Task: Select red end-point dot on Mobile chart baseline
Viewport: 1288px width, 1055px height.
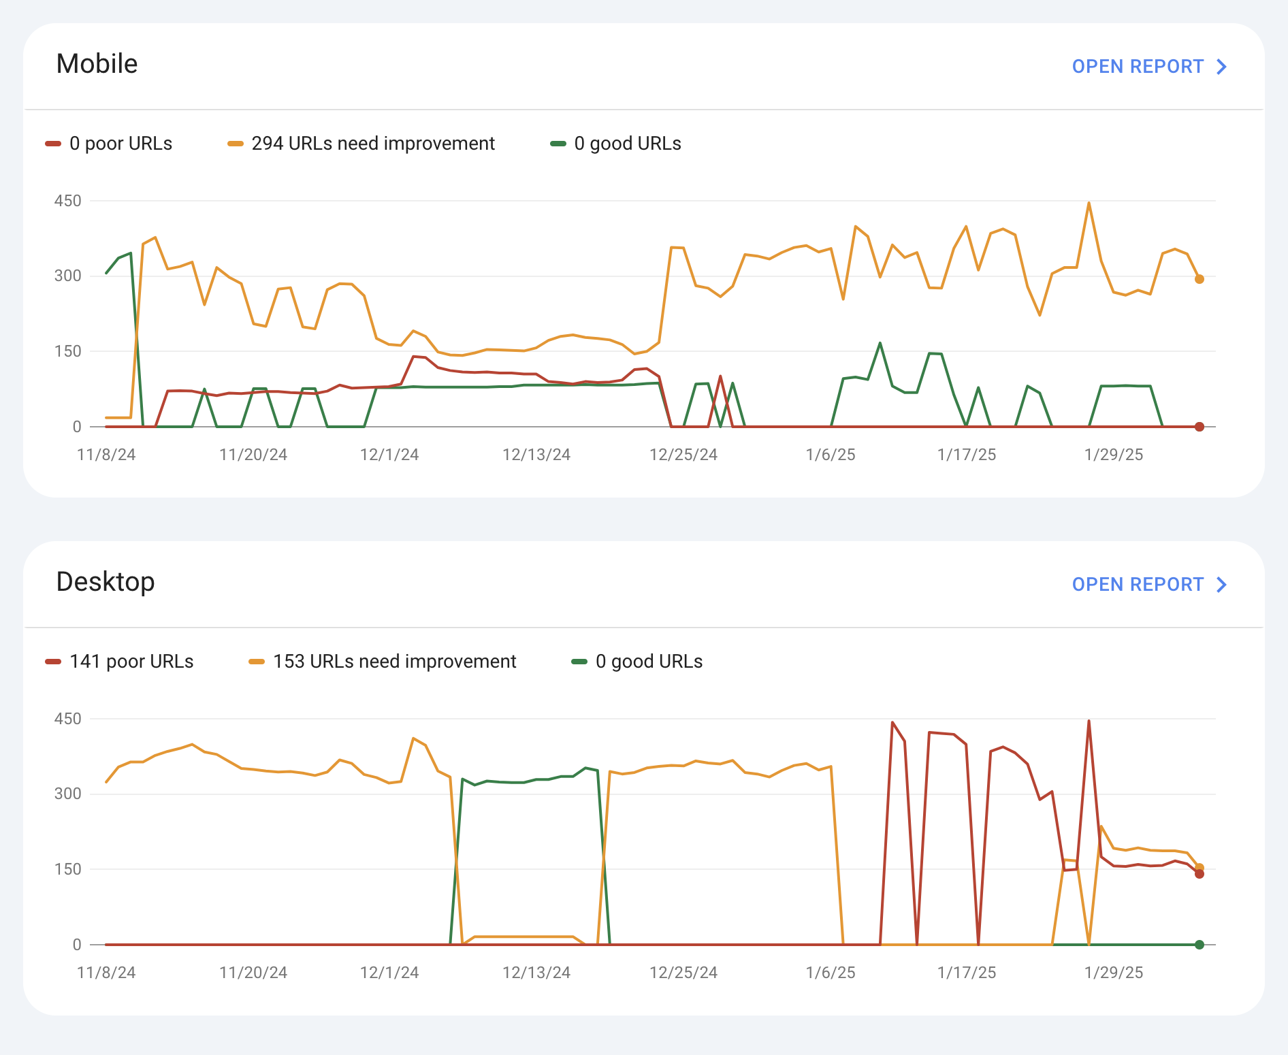Action: [x=1200, y=427]
